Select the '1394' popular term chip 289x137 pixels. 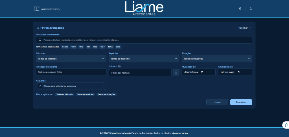[x=74, y=47]
